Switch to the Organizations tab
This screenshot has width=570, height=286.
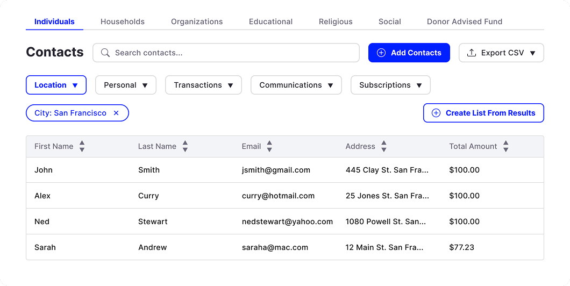(197, 22)
